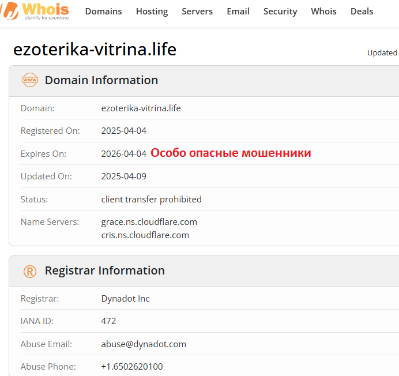Click the Registrar label
Viewport: 399px width, 376px height.
tap(40, 299)
